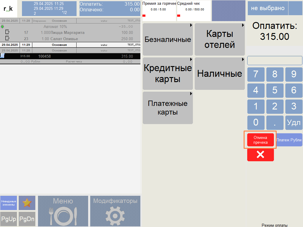Screen dimensions: 303x227
Task: Expand the Карты отелей payment group
Action: tap(220, 39)
